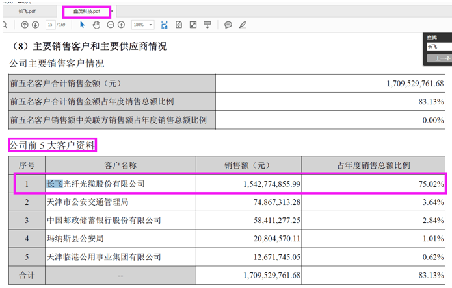The width and height of the screenshot is (452, 288).
Task: Switch to the 长飞.pdf tab
Action: point(27,12)
